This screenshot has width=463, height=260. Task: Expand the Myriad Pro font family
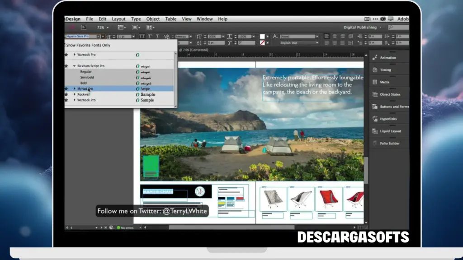pos(74,88)
